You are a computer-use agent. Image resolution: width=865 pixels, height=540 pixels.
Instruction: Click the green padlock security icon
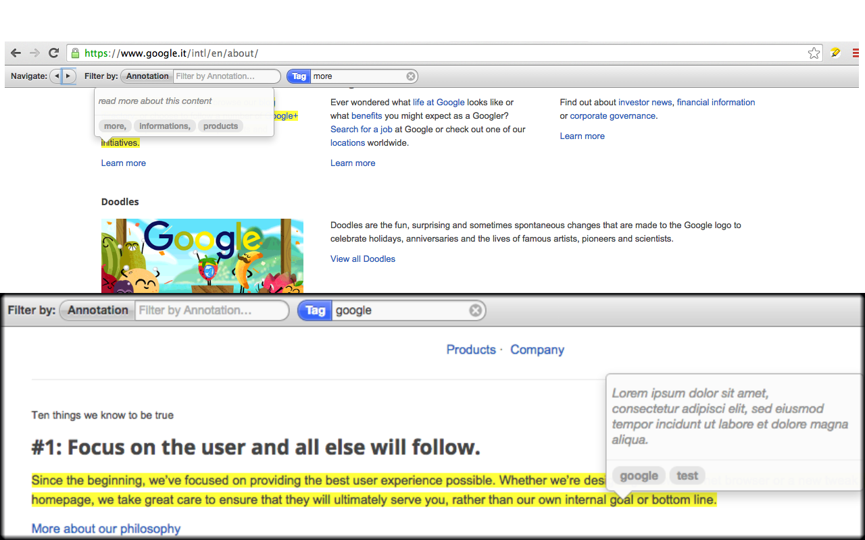tap(75, 53)
